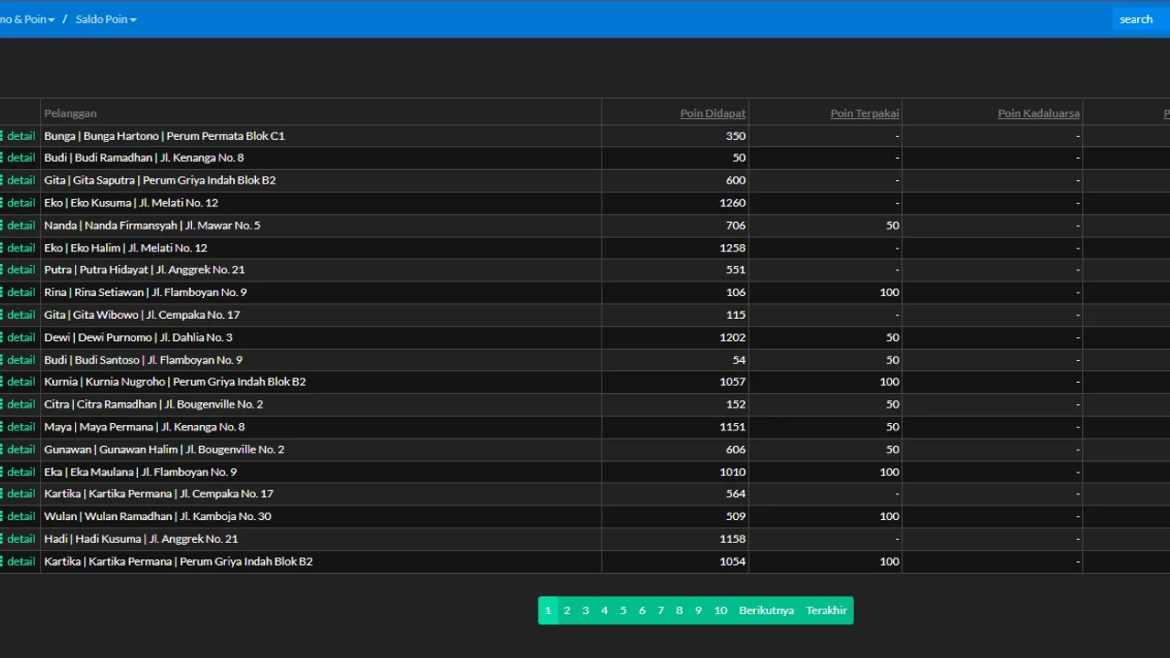Open detail for Bunga Hartono row
This screenshot has width=1170, height=658.
tap(18, 135)
